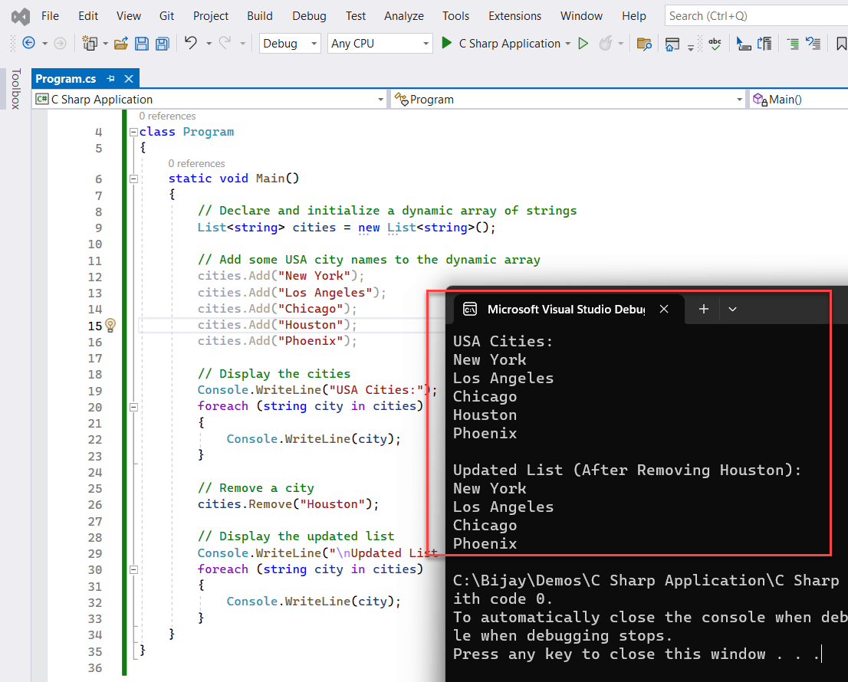Toggle the abc spell checker on the toolbar
Screen dimensions: 848x682
coord(715,44)
